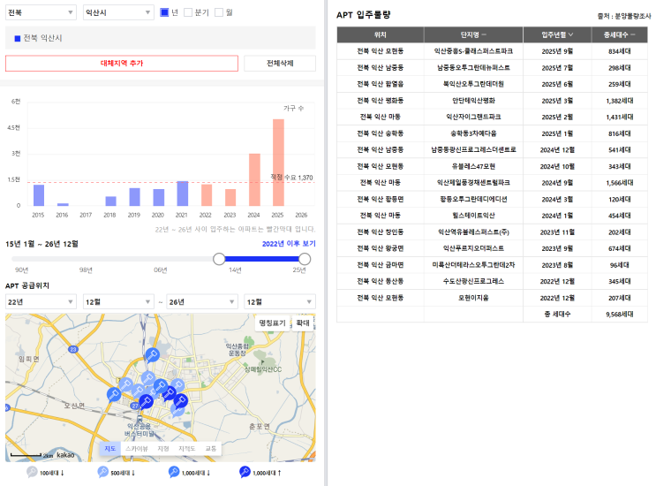Click the easternmost dark blue apartment marker
Viewport: 656px width, 486px height.
181,400
